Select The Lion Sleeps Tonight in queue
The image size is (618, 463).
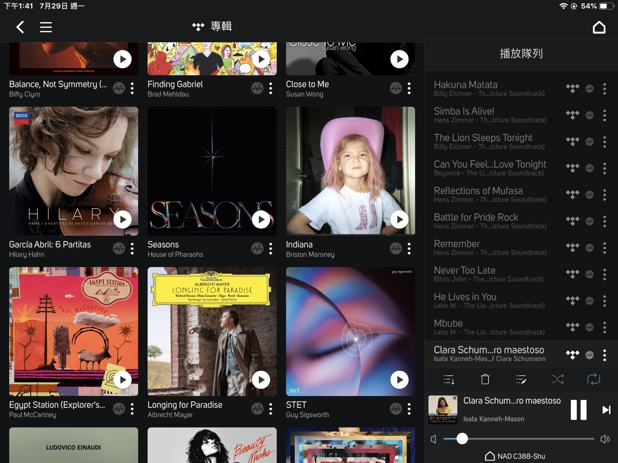pyautogui.click(x=521, y=142)
